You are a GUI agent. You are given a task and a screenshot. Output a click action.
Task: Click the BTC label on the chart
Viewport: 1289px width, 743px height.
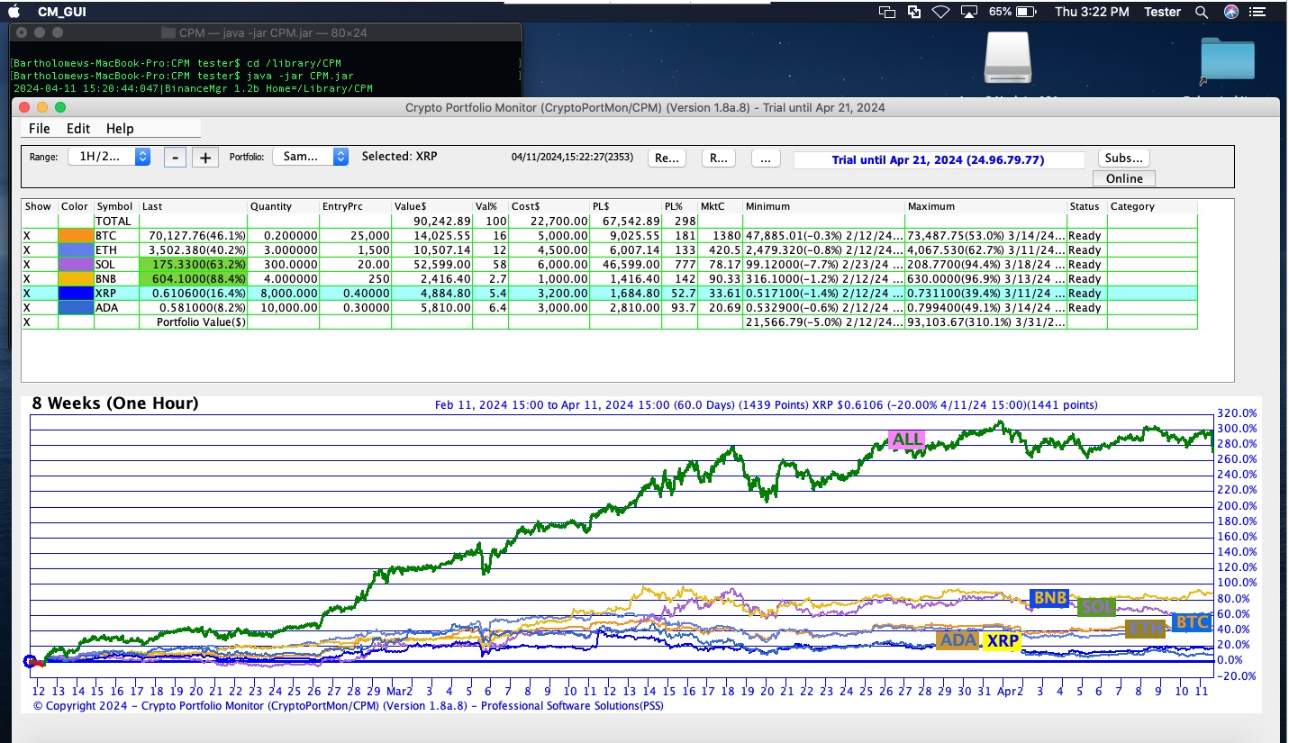coord(1192,622)
